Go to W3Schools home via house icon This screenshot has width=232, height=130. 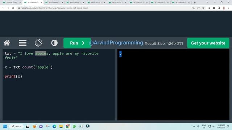(7, 43)
